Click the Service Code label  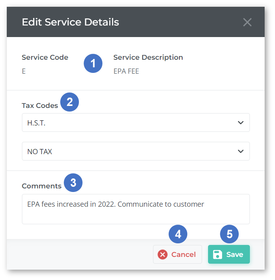pos(45,57)
